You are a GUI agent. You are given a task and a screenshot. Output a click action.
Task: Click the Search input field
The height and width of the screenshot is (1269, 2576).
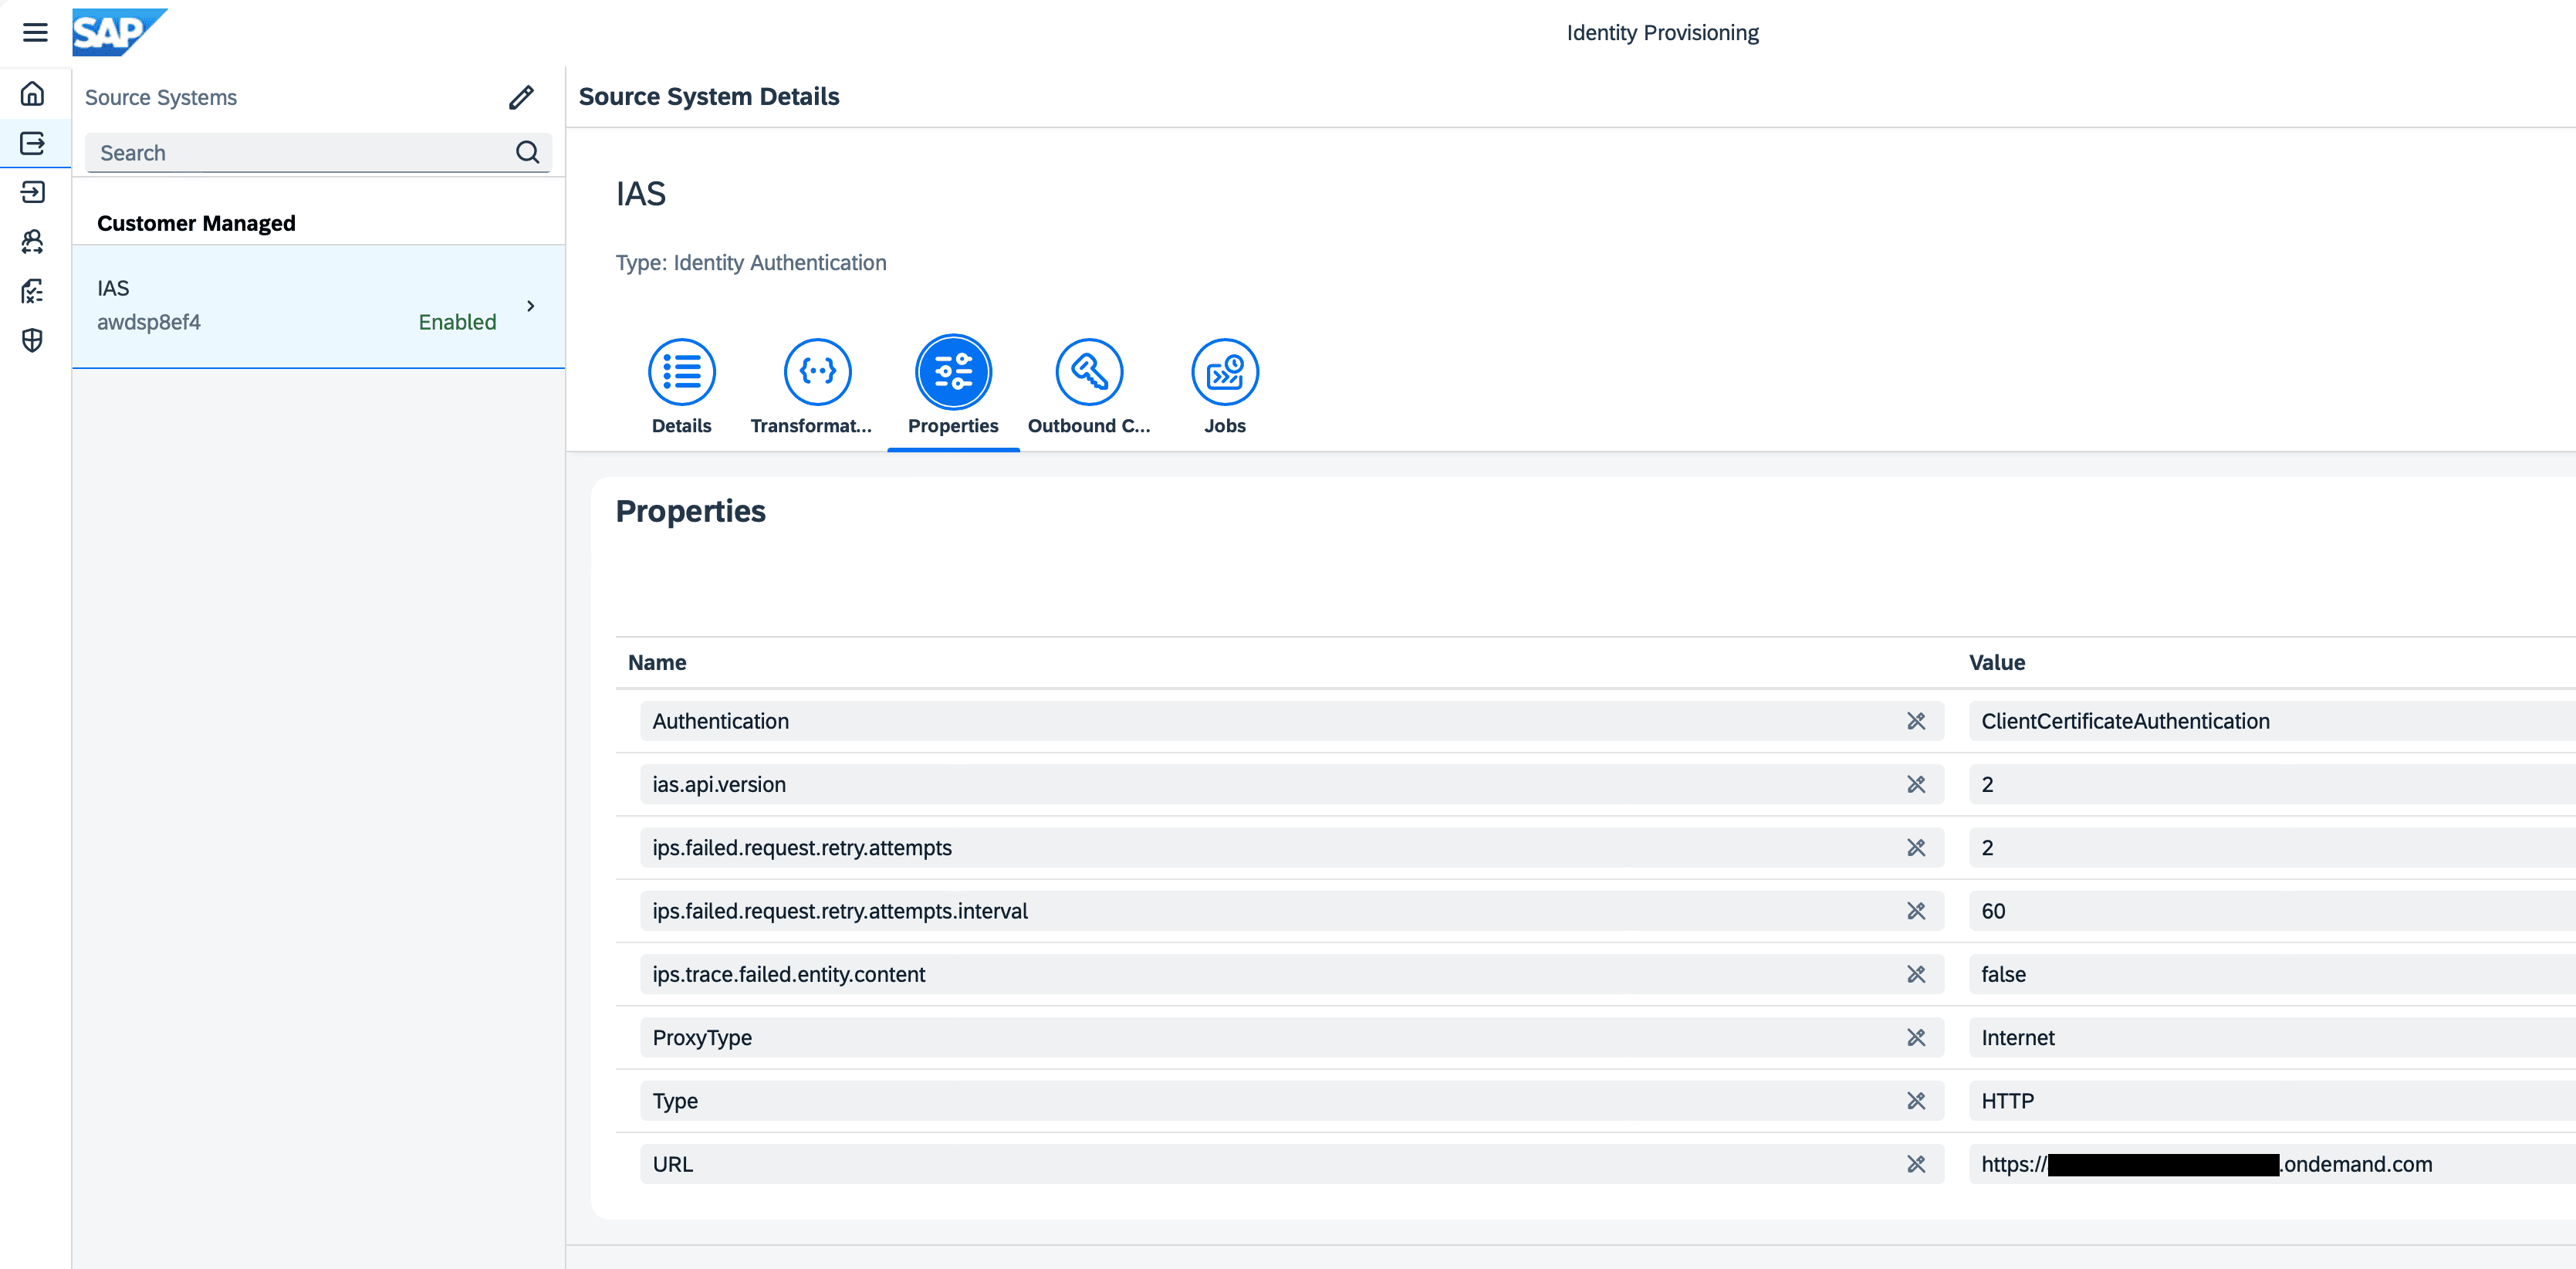pyautogui.click(x=290, y=152)
